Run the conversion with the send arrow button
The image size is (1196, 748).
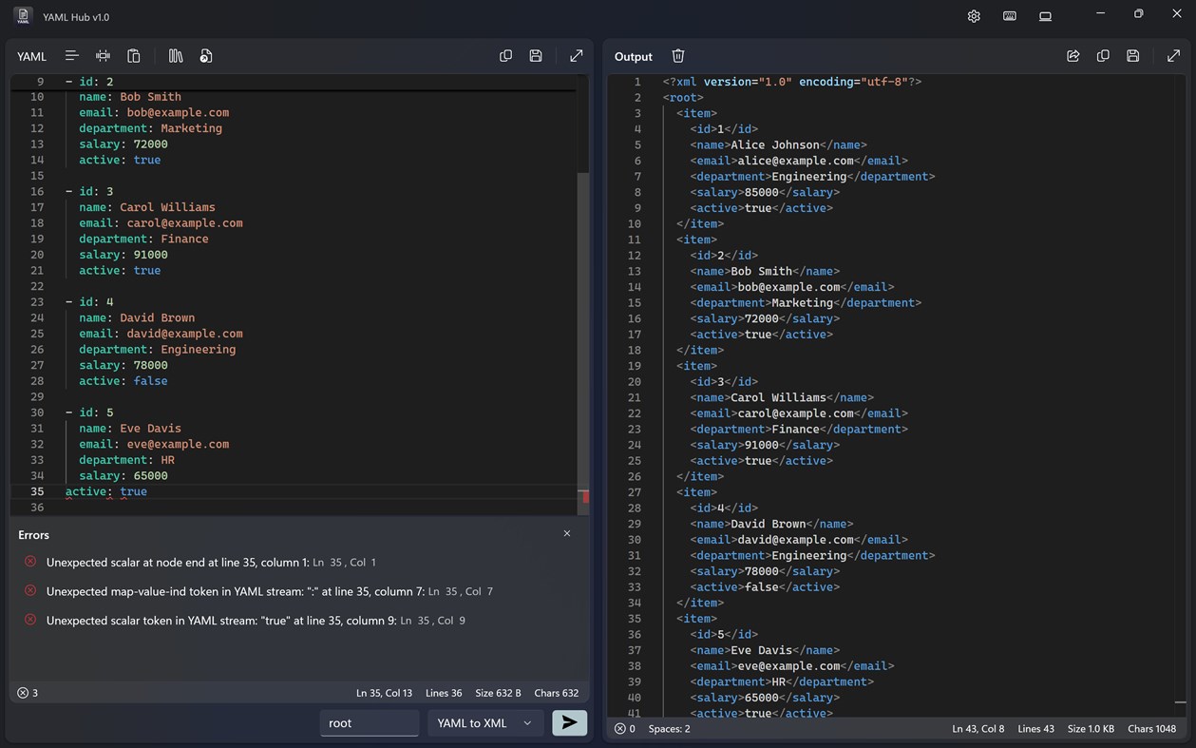569,722
